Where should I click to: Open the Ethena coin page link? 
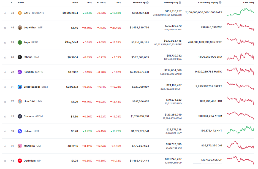tap(31, 57)
